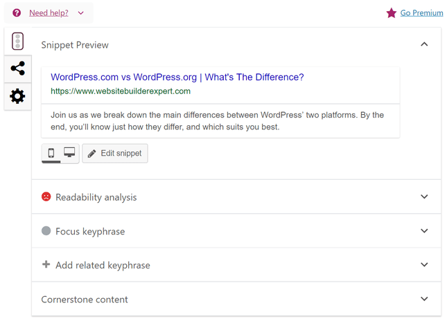Click the snippet meta description text
Screen dimensions: 447x321
point(217,121)
